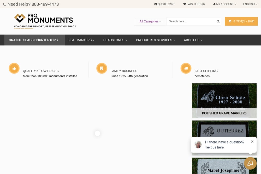Screen dimensions: 261x174
Task: Click the 'FAST SHIPPING' heading
Action: pyautogui.click(x=206, y=71)
